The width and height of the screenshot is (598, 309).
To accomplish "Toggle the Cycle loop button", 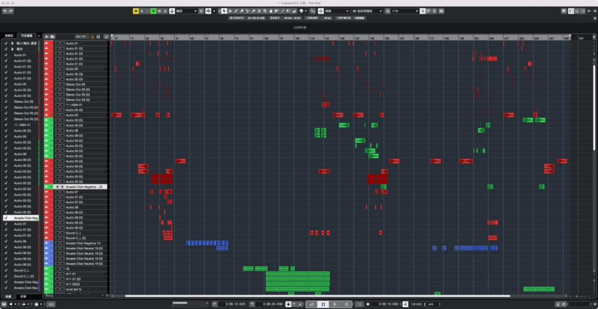I will [x=311, y=304].
